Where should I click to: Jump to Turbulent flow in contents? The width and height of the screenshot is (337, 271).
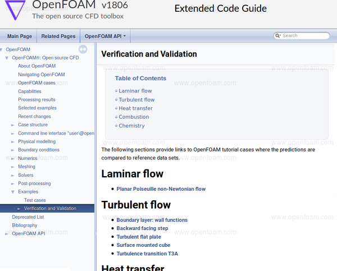point(136,100)
